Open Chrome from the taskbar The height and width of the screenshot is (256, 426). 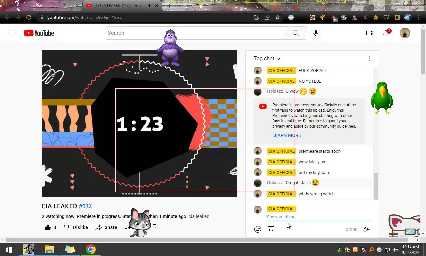click(90, 249)
